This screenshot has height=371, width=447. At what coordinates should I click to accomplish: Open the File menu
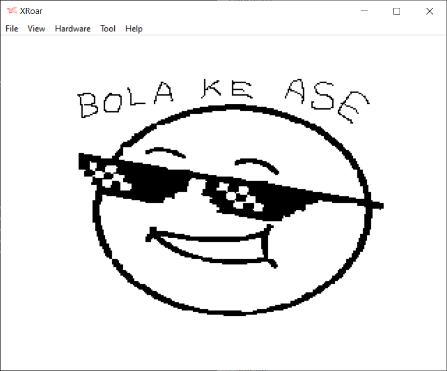[12, 28]
